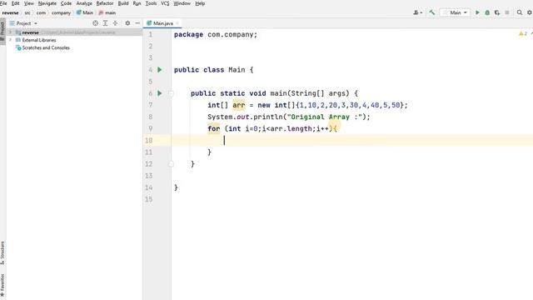Open the Tools menu
Viewport: 533px width, 300px height.
click(151, 3)
